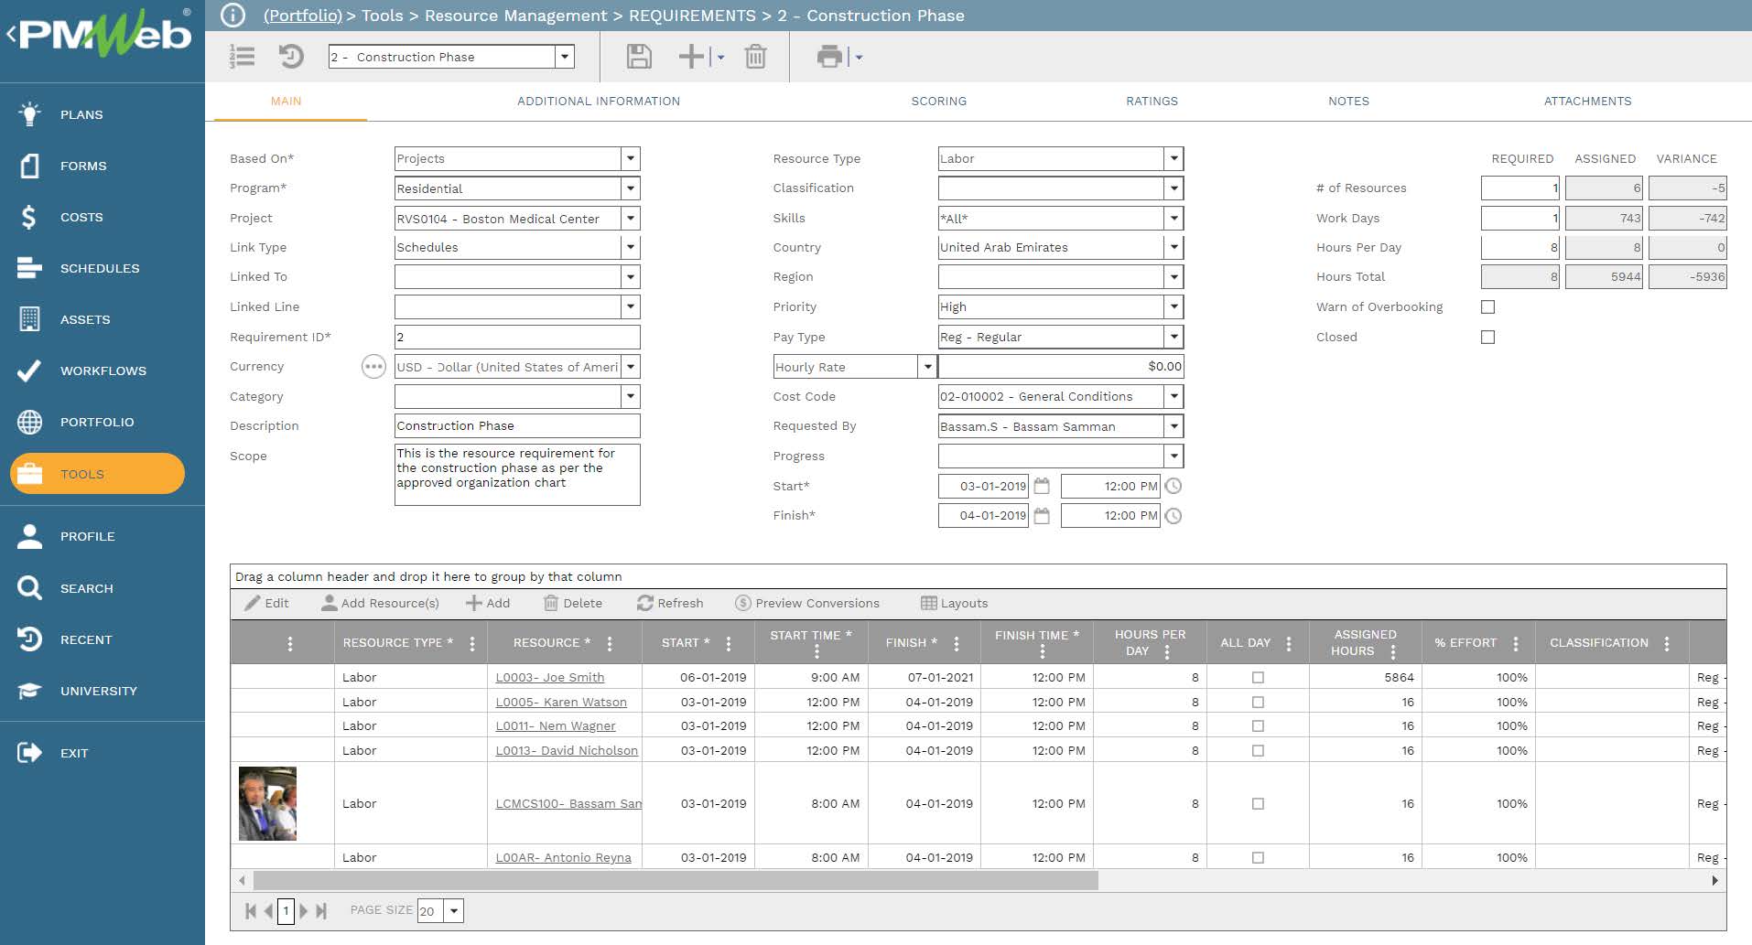
Task: Open the Finish date calendar picker
Action: [1042, 516]
